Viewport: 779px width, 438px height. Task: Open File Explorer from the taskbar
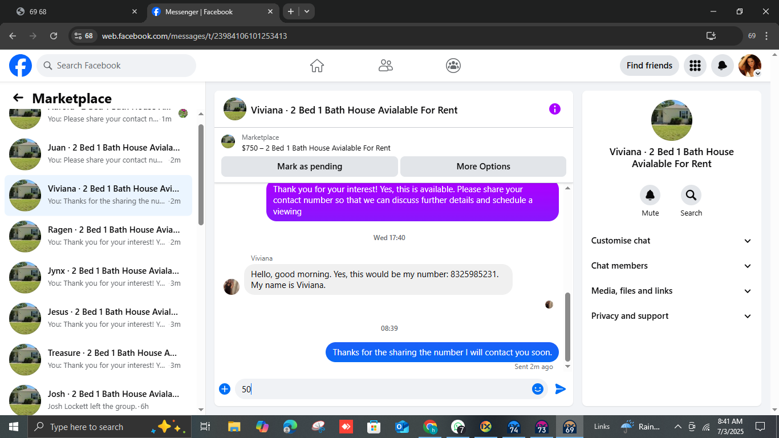pyautogui.click(x=234, y=427)
